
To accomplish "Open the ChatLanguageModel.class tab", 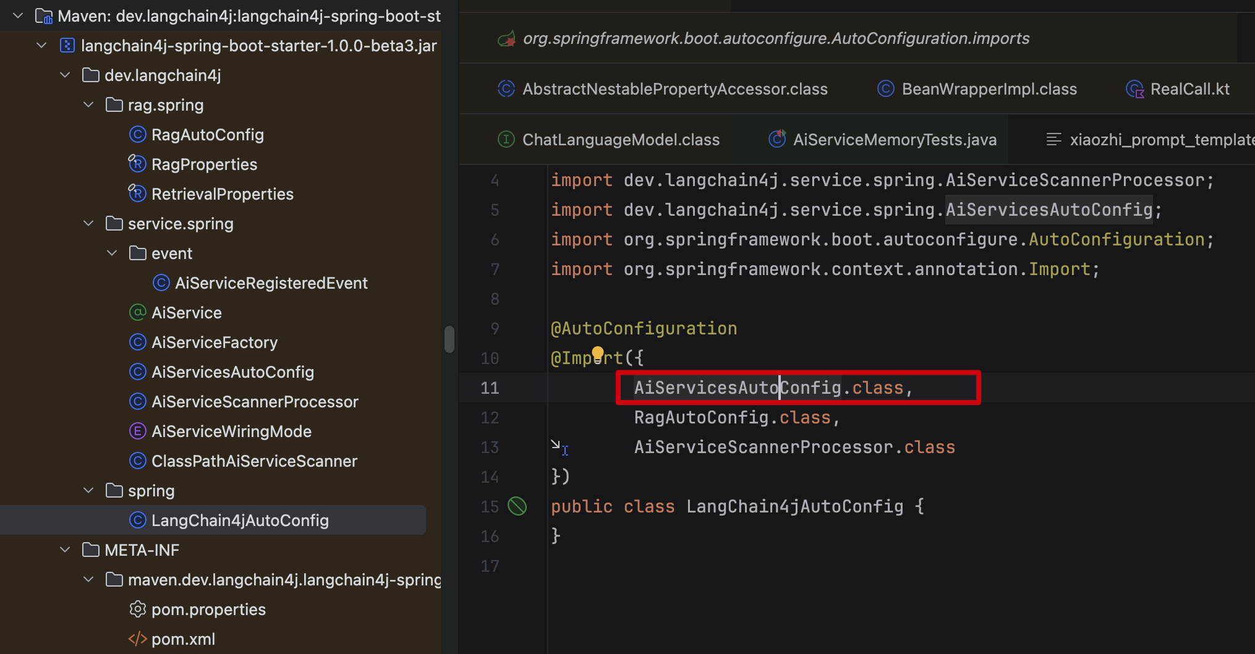I will click(x=620, y=140).
